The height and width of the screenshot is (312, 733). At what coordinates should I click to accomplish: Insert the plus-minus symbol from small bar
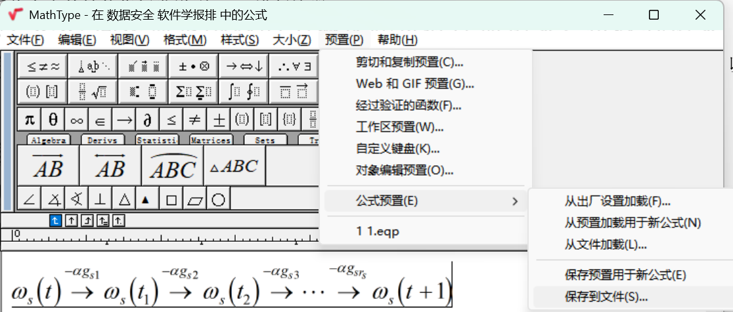[218, 121]
